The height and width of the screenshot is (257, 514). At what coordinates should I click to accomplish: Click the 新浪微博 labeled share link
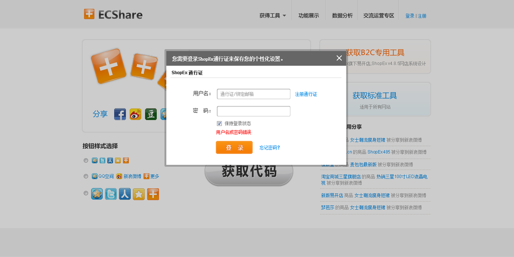click(x=129, y=176)
